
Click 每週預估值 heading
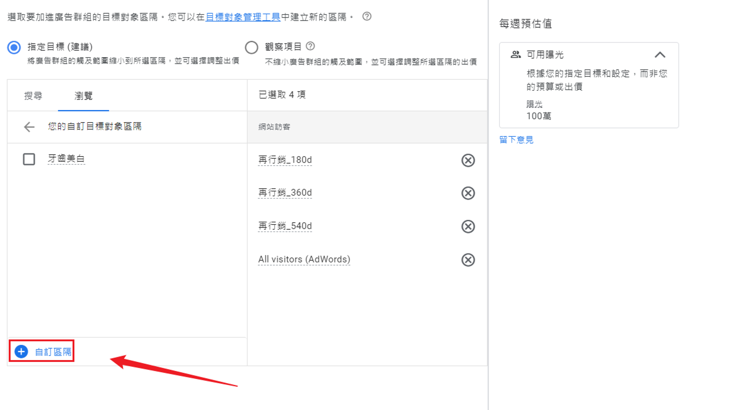pos(525,24)
